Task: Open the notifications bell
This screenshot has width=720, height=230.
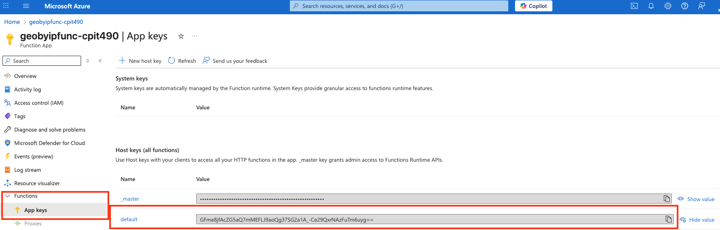Action: [651, 6]
